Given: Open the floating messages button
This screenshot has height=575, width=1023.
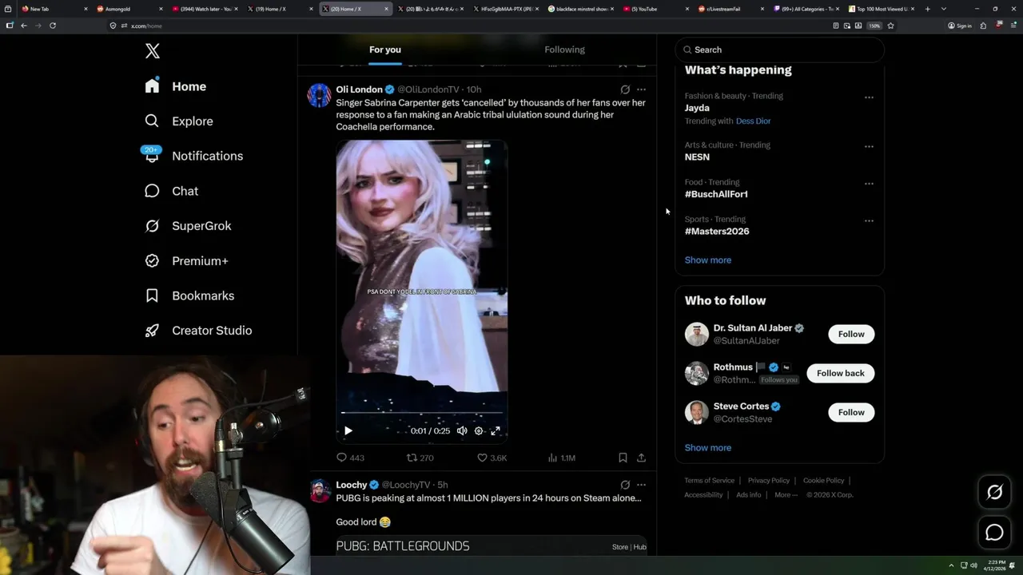Looking at the screenshot, I should [994, 533].
